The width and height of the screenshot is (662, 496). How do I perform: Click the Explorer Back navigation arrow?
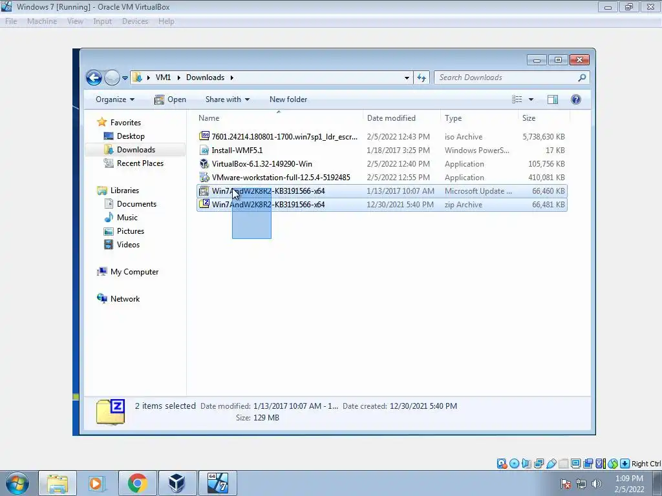click(x=94, y=77)
